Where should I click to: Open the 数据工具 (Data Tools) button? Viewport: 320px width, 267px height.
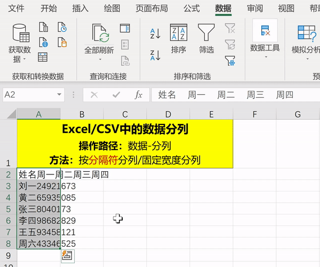point(265,39)
